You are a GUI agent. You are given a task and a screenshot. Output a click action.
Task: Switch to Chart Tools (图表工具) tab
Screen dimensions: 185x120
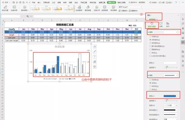coord(111,2)
